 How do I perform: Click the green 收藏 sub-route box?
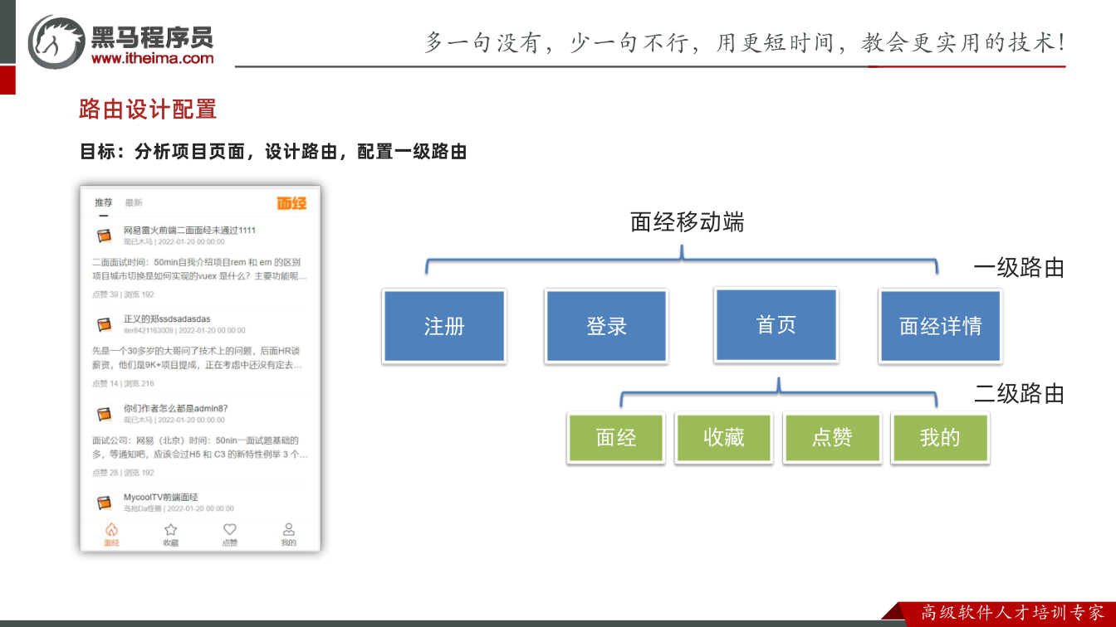pyautogui.click(x=724, y=437)
